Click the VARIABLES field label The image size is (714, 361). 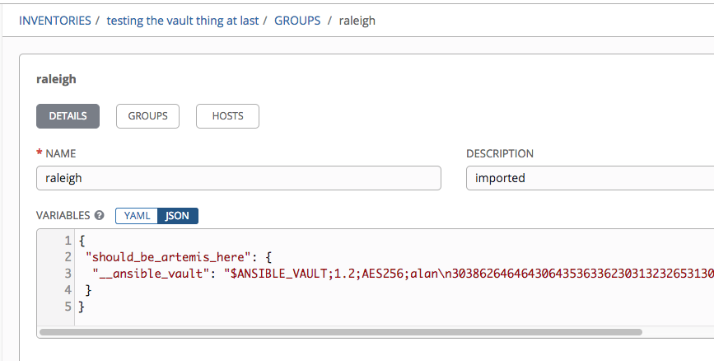(63, 216)
